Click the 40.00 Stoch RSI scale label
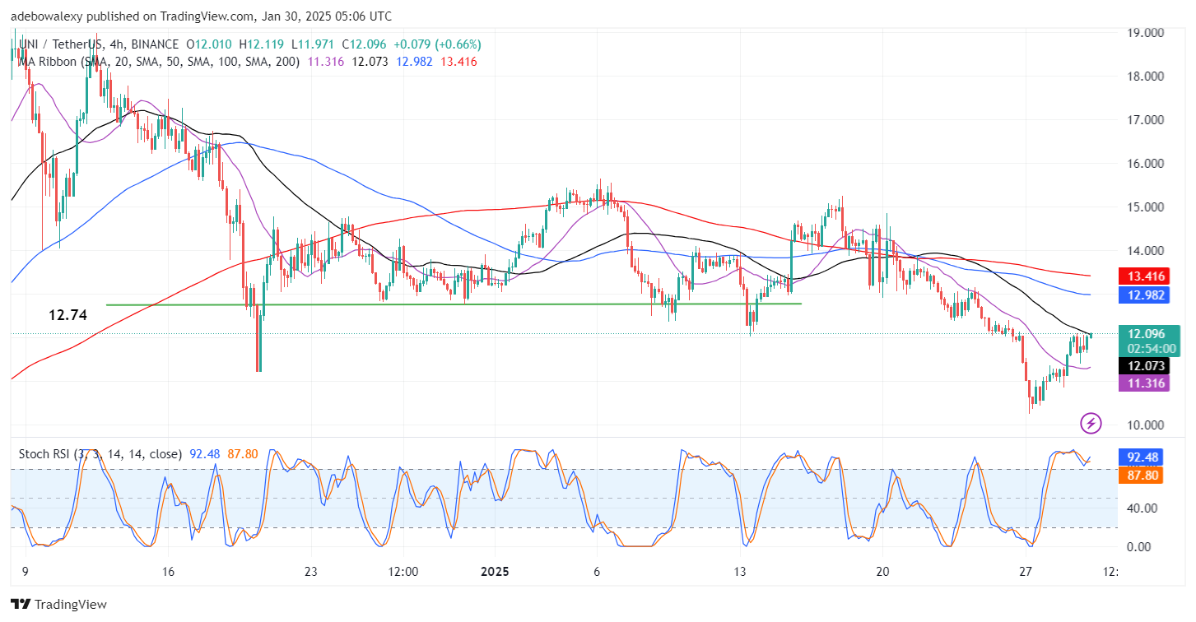This screenshot has width=1196, height=622. [1142, 508]
